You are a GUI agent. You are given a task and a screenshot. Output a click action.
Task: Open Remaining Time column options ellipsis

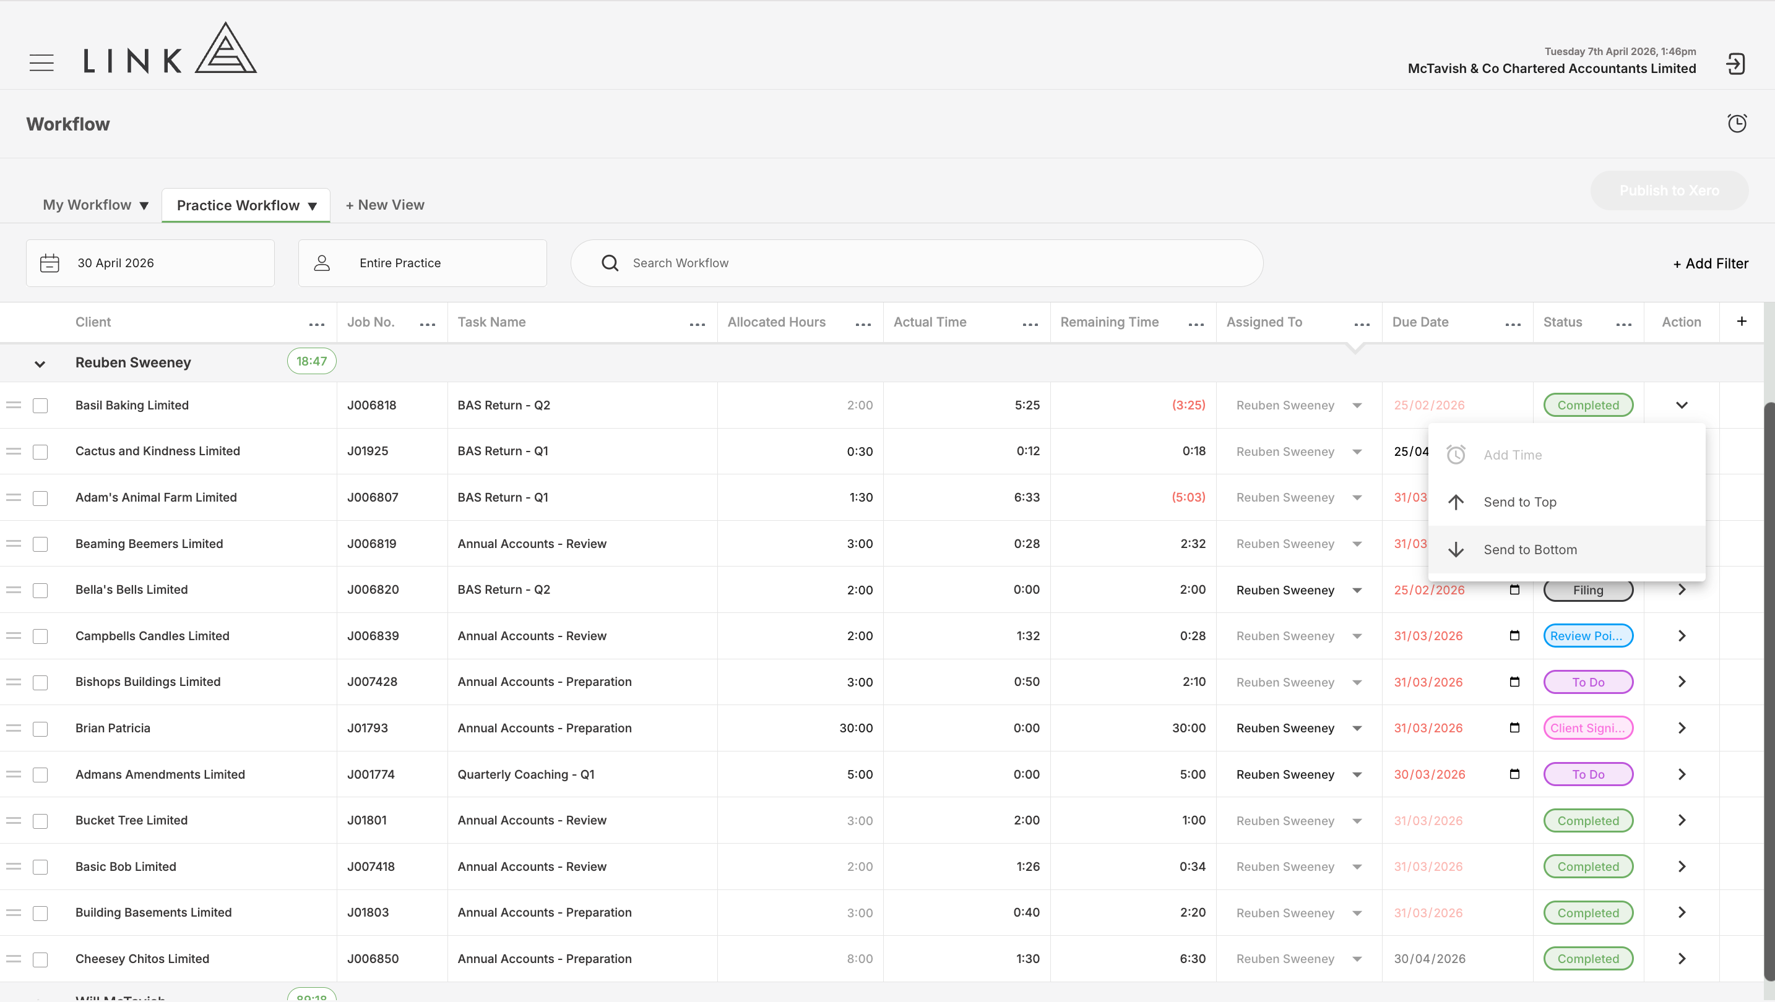click(x=1196, y=323)
